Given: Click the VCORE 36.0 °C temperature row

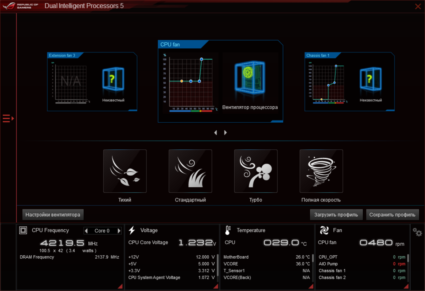Looking at the screenshot, I should pos(267,264).
